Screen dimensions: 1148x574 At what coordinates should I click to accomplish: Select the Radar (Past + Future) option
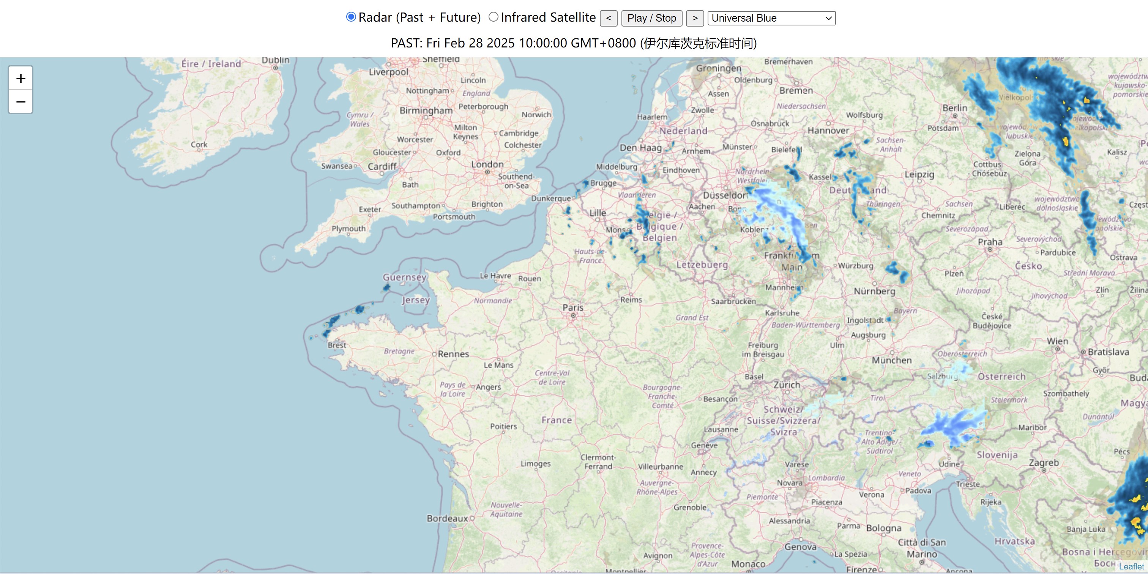click(351, 16)
